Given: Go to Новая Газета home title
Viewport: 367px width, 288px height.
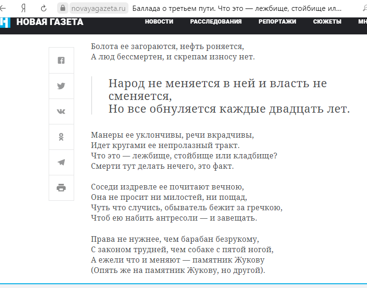Looking at the screenshot, I should pyautogui.click(x=50, y=22).
